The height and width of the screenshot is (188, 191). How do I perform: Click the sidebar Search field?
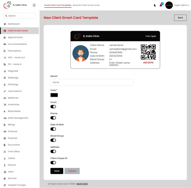[x=20, y=16]
